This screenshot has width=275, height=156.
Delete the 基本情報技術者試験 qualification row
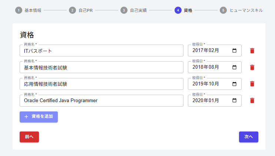click(x=252, y=67)
